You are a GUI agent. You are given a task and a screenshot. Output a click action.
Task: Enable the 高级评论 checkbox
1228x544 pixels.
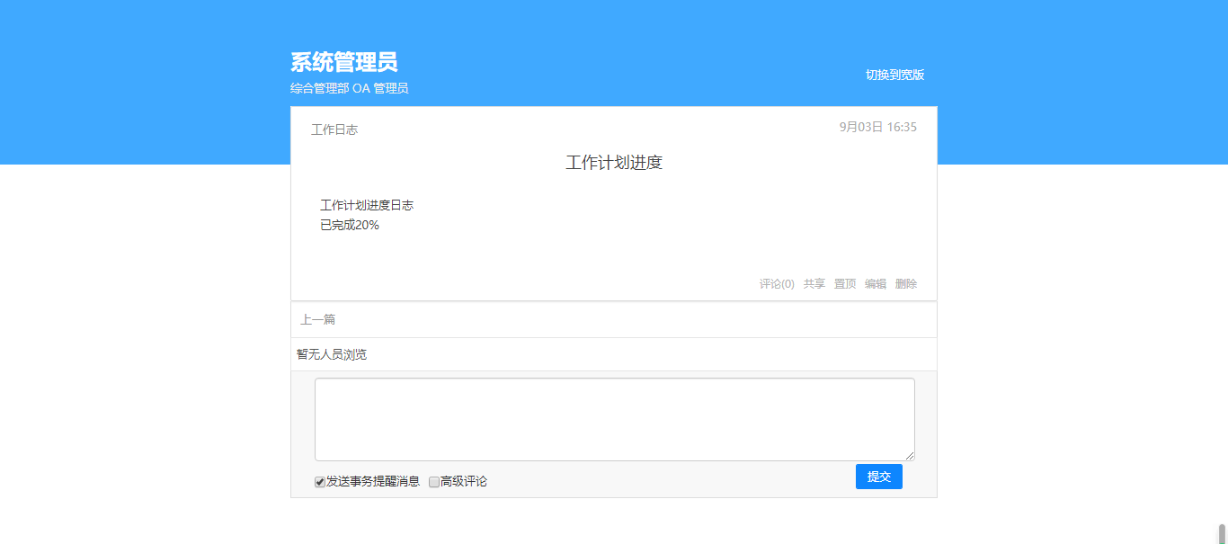[x=434, y=482]
